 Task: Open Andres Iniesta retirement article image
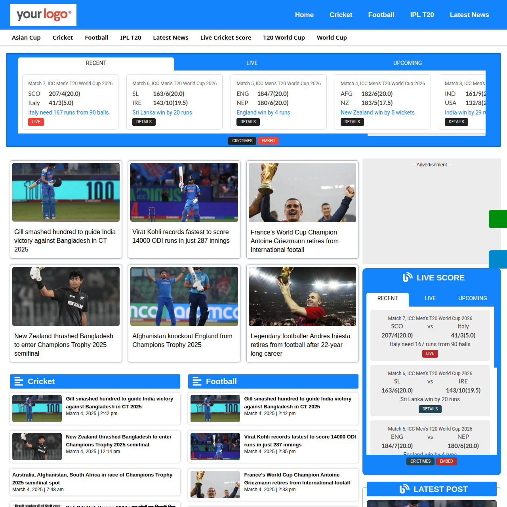point(302,296)
